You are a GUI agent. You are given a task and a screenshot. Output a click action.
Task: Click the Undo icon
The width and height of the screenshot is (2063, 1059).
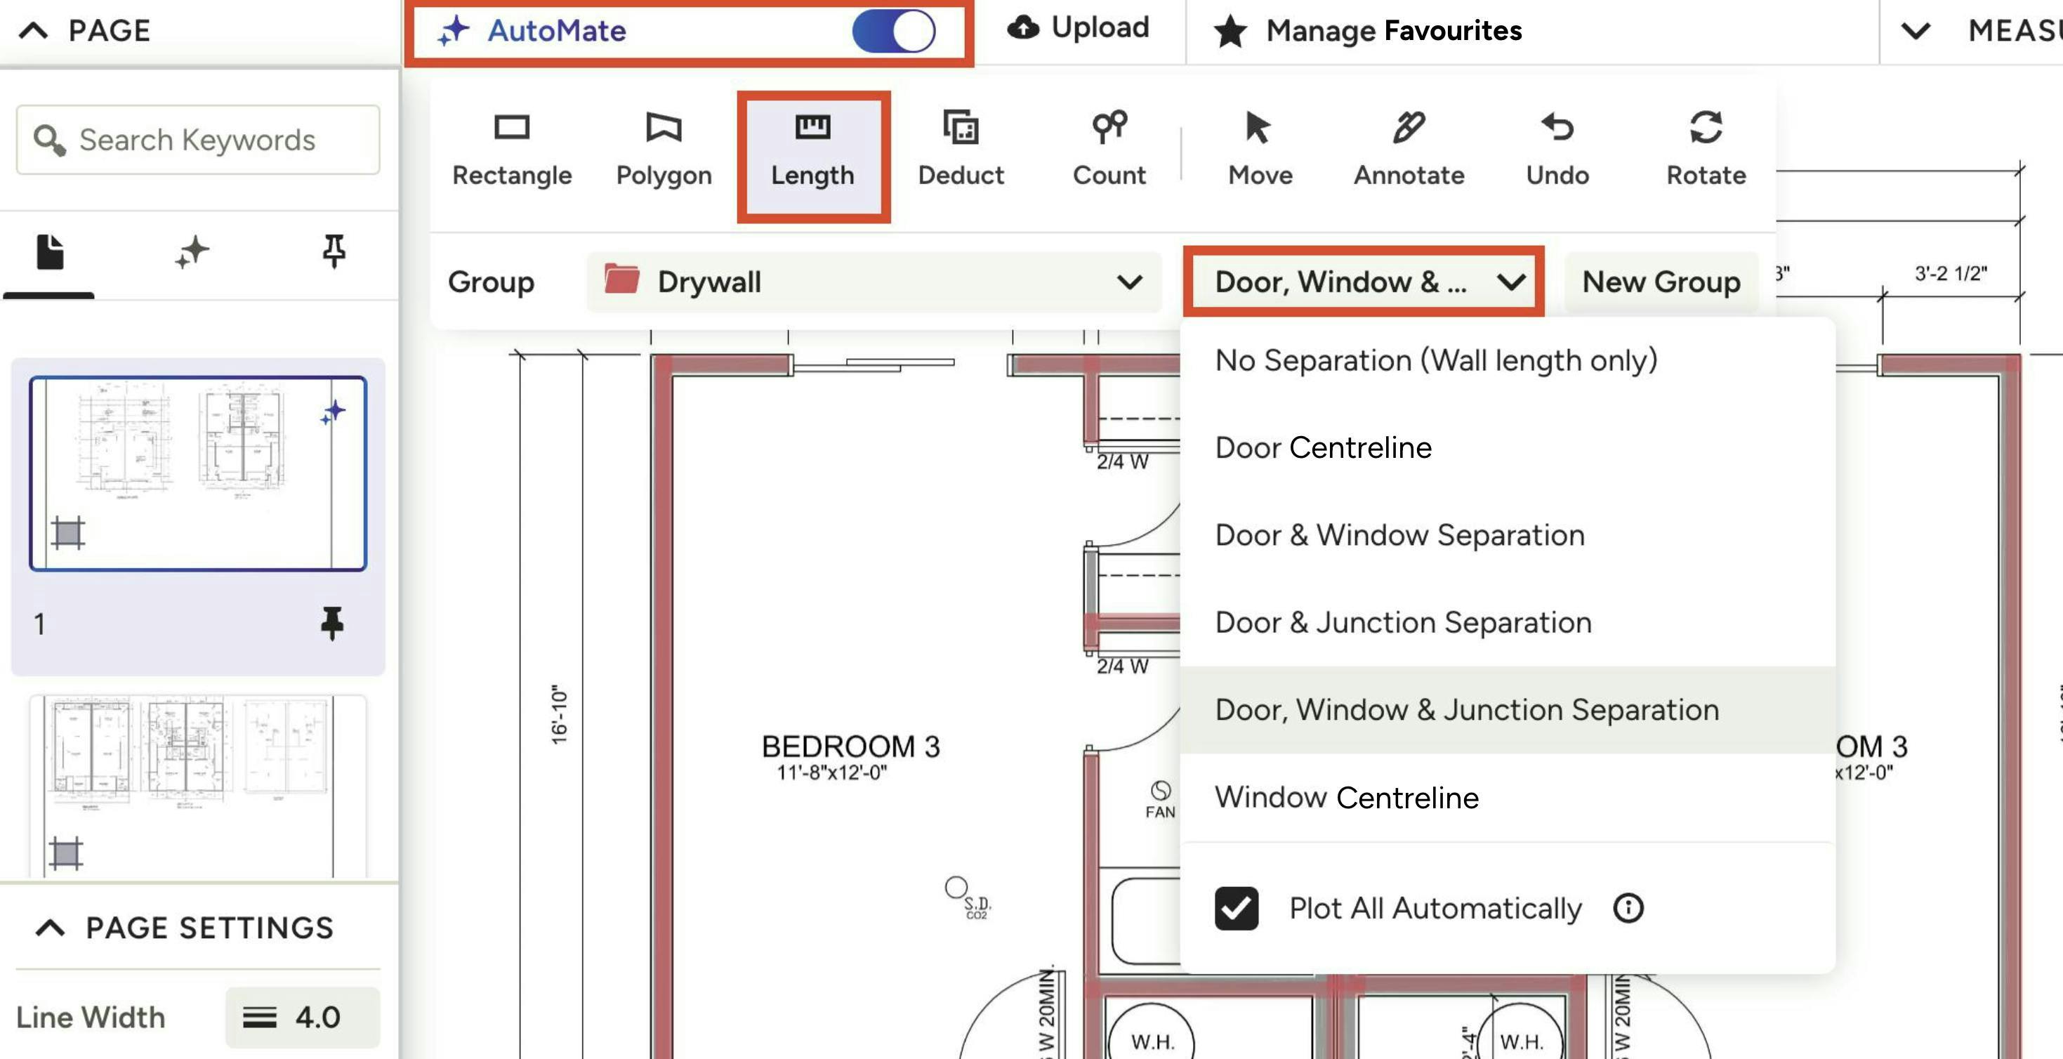[x=1557, y=150]
